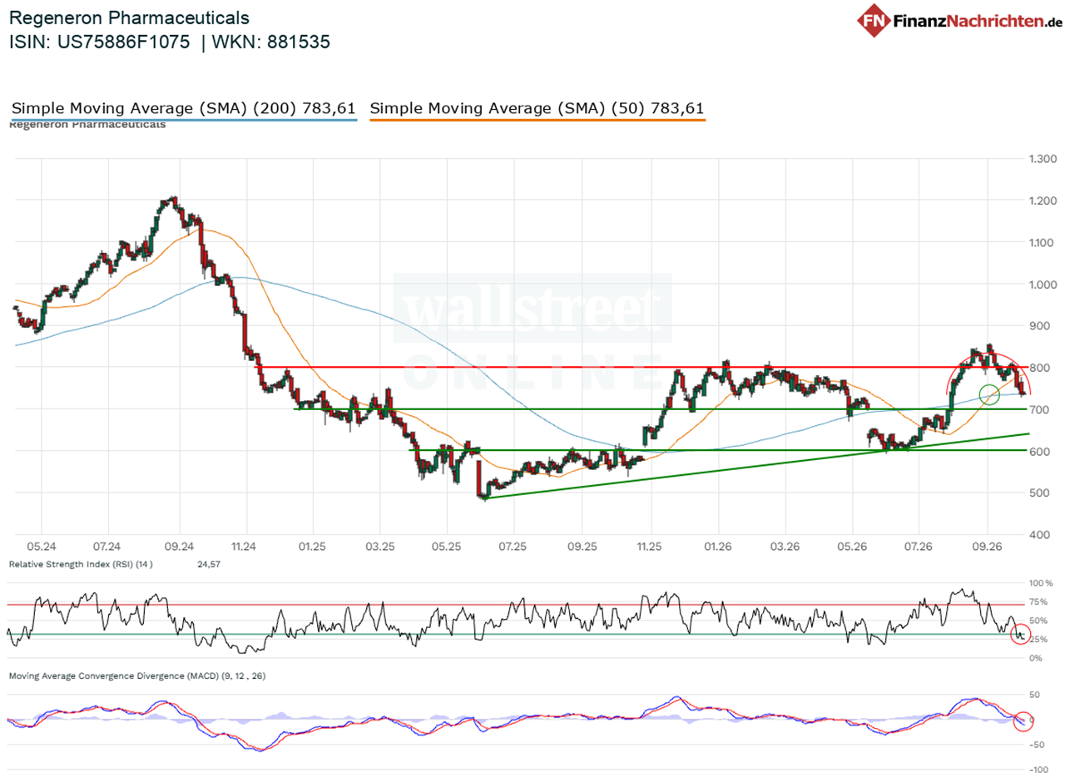The width and height of the screenshot is (1065, 782).
Task: Click the 800 price axis label
Action: (x=1039, y=368)
